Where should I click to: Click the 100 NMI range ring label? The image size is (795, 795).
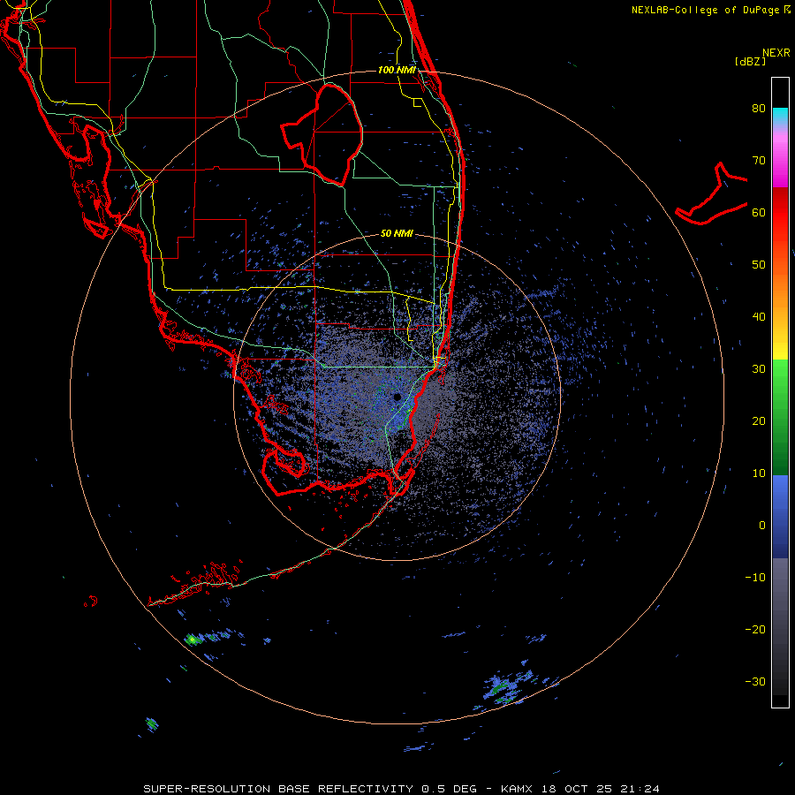click(397, 70)
